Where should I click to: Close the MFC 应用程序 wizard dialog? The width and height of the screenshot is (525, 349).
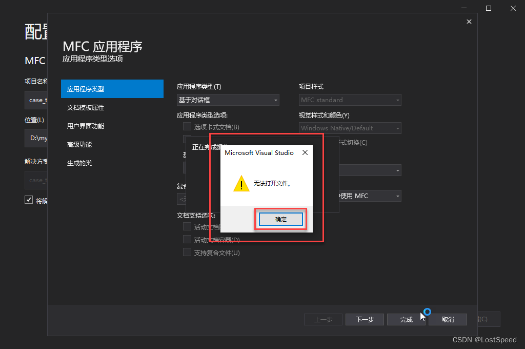(x=469, y=22)
